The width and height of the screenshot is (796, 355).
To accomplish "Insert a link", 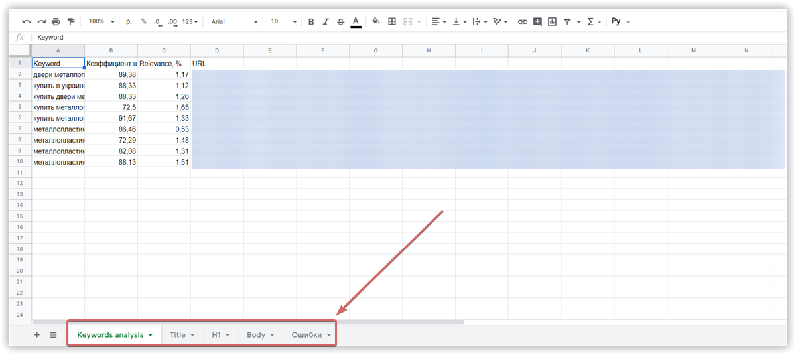I will point(523,21).
